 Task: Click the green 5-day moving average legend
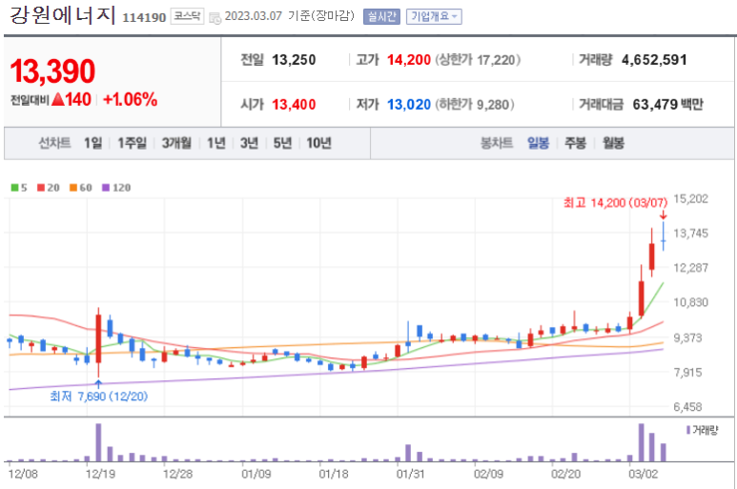[19, 188]
